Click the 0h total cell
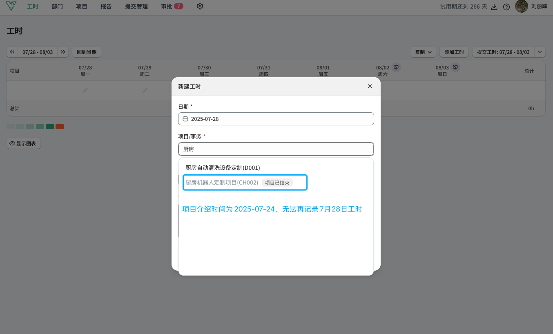This screenshot has height=334, width=553. point(531,109)
